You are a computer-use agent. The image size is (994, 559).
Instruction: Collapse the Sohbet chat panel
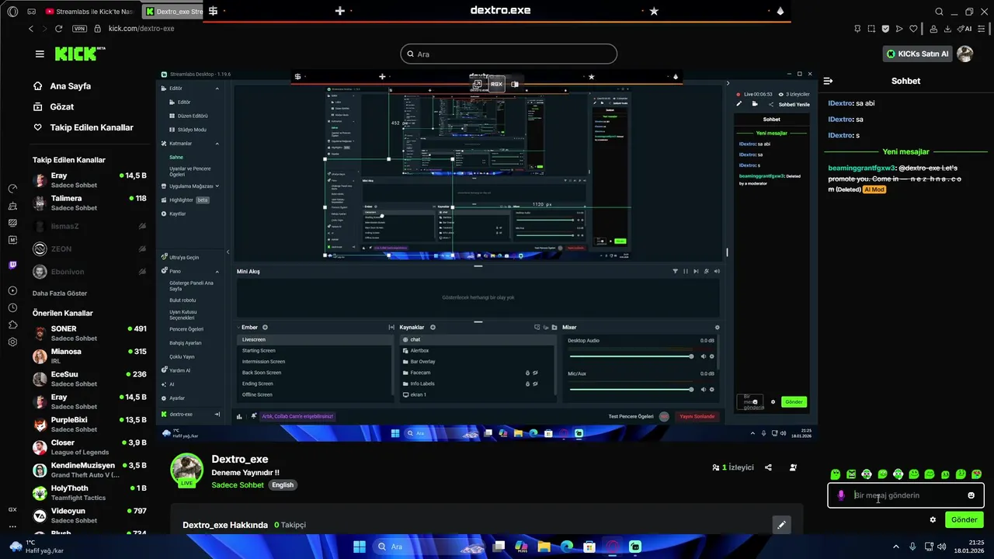pyautogui.click(x=828, y=81)
